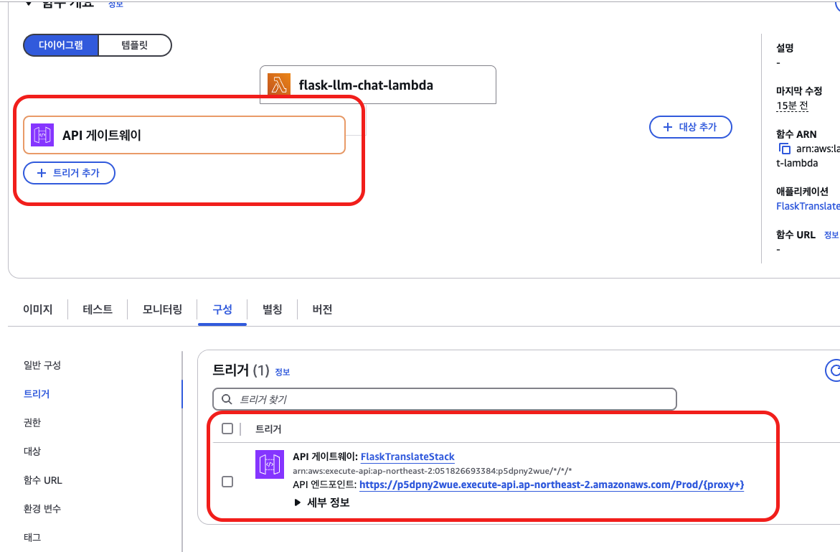Click the 대상 추가 button
Viewport: 840px width, 552px height.
691,127
